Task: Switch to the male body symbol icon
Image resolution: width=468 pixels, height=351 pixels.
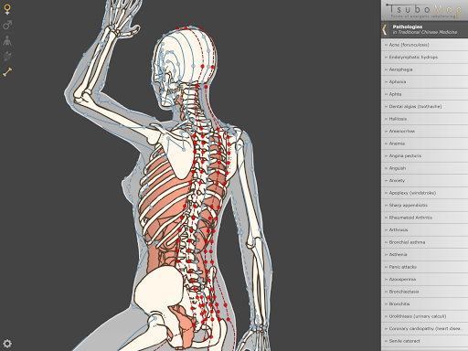Action: click(7, 25)
